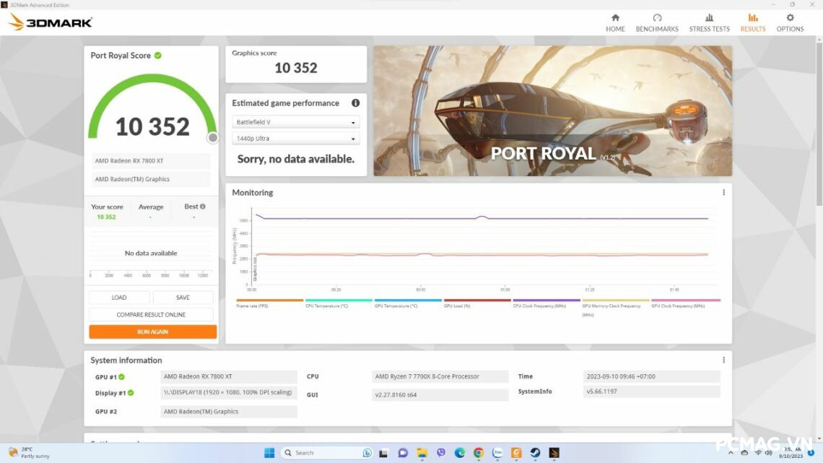The width and height of the screenshot is (823, 463).
Task: Click Compare Result Online
Action: pyautogui.click(x=151, y=315)
